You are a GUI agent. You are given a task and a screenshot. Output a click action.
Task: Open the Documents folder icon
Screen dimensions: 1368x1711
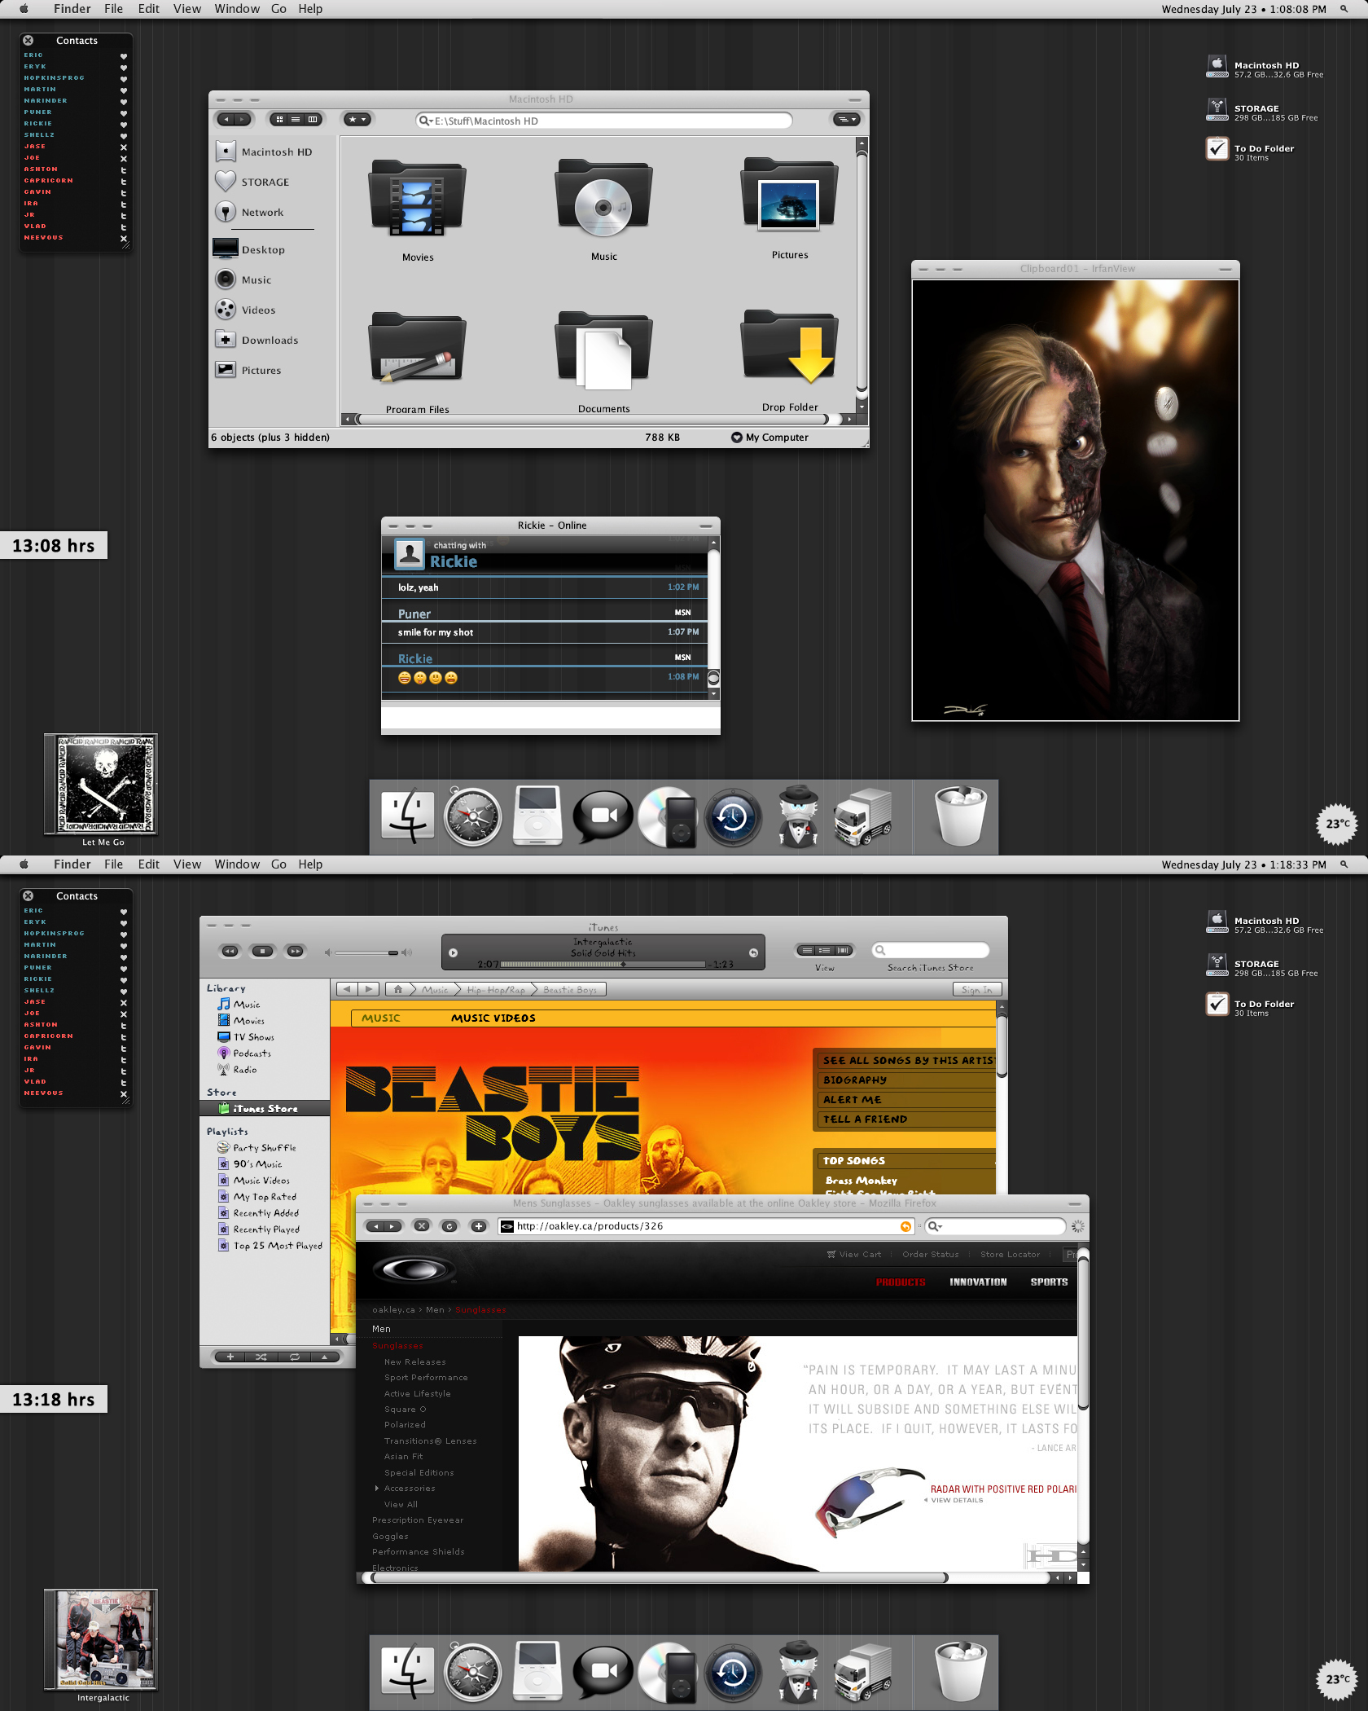603,350
